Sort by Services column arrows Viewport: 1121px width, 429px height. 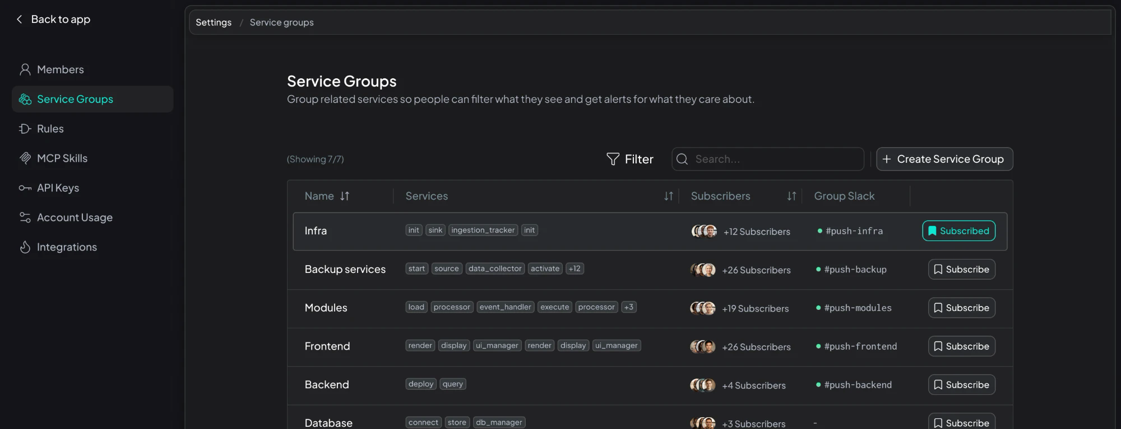669,196
